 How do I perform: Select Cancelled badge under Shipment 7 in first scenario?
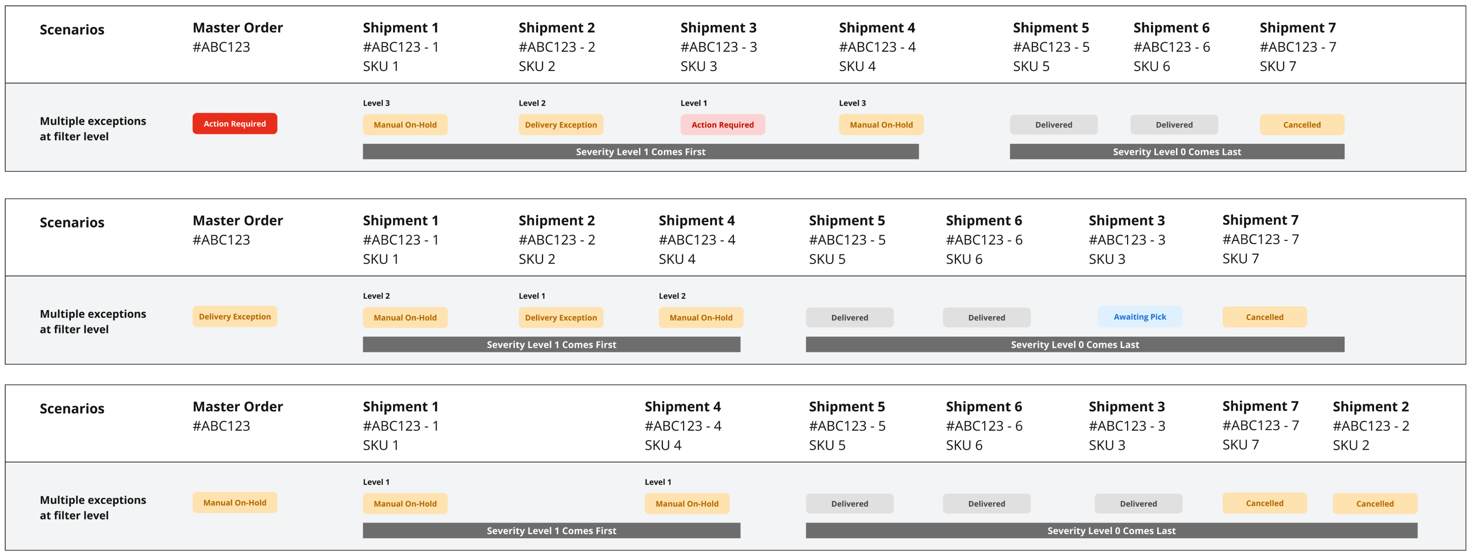(1301, 125)
